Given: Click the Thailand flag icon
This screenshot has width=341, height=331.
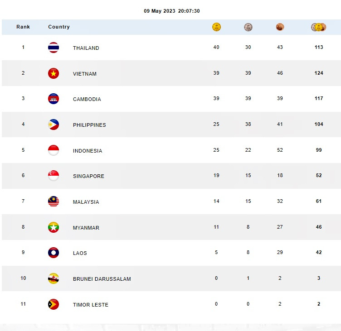Looking at the screenshot, I should (54, 48).
